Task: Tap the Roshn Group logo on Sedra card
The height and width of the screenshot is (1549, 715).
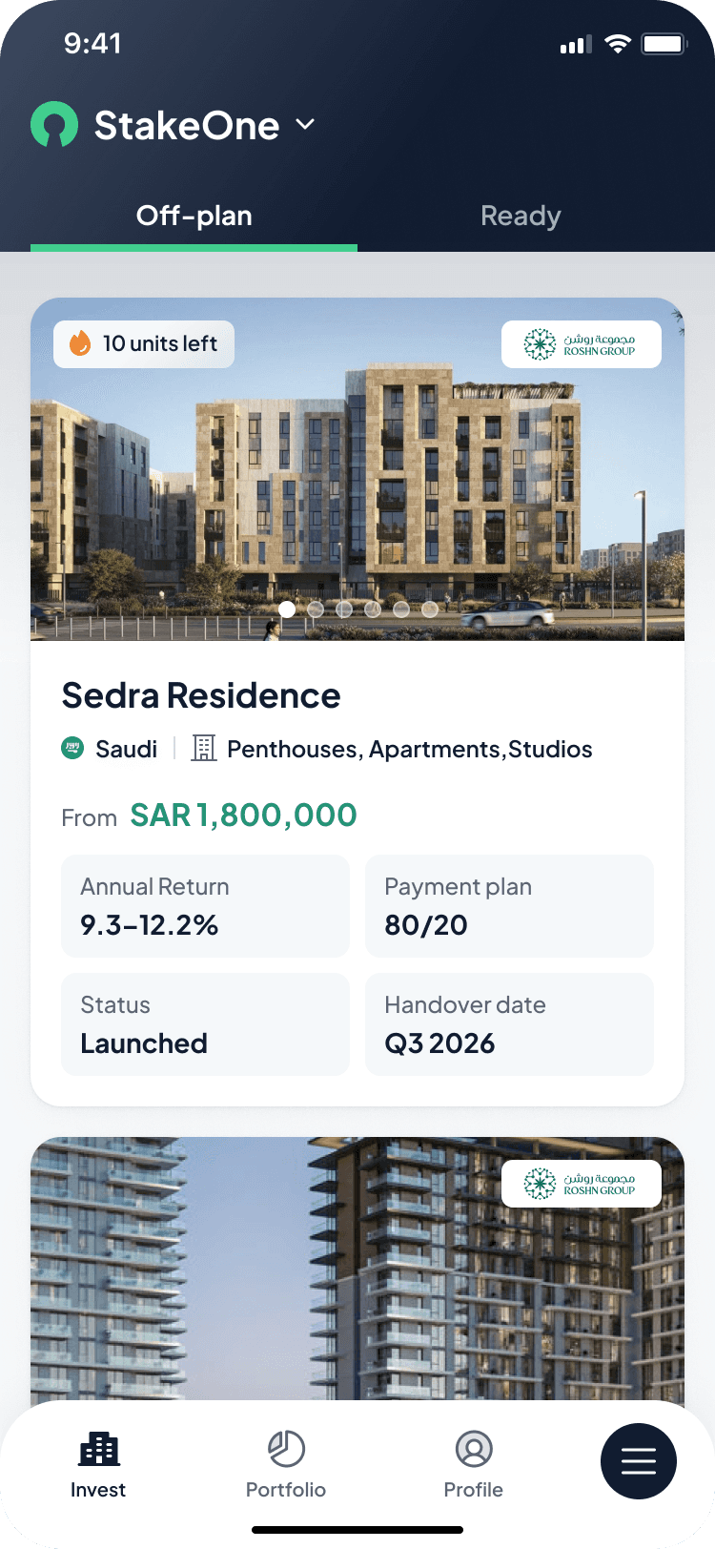Action: (x=581, y=344)
